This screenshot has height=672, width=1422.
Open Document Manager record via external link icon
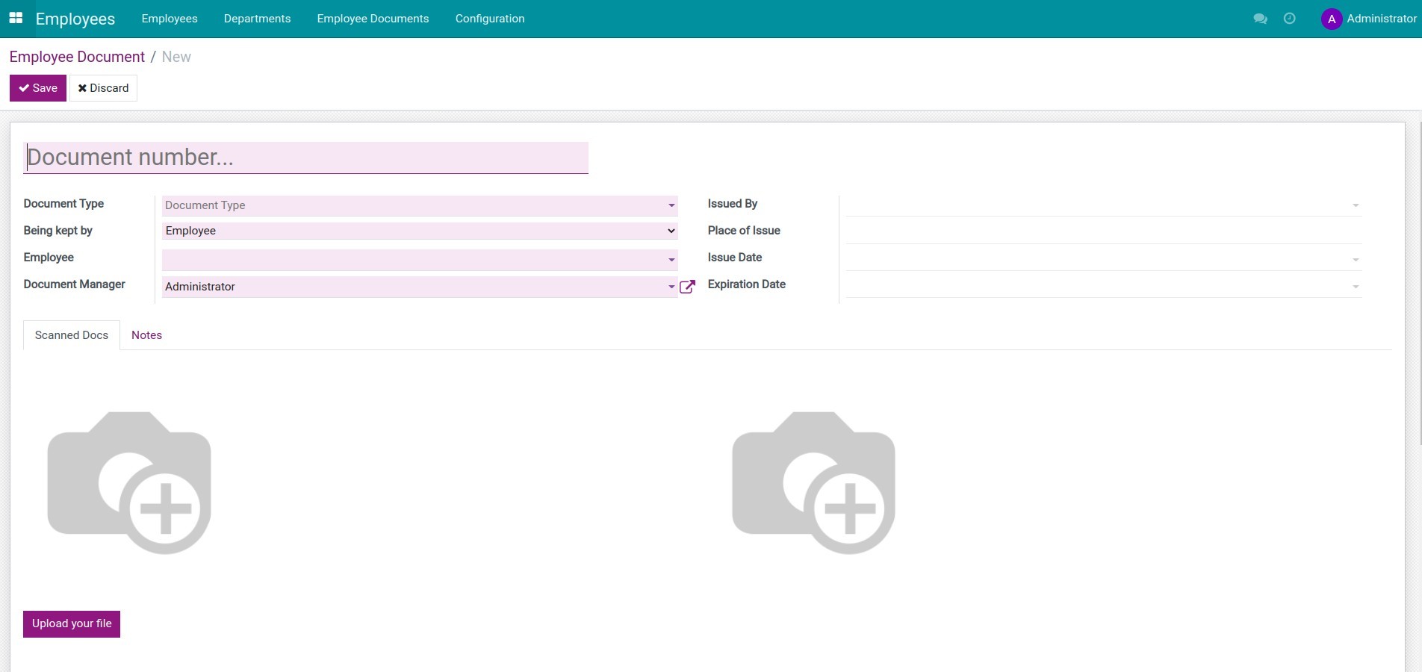pos(686,287)
